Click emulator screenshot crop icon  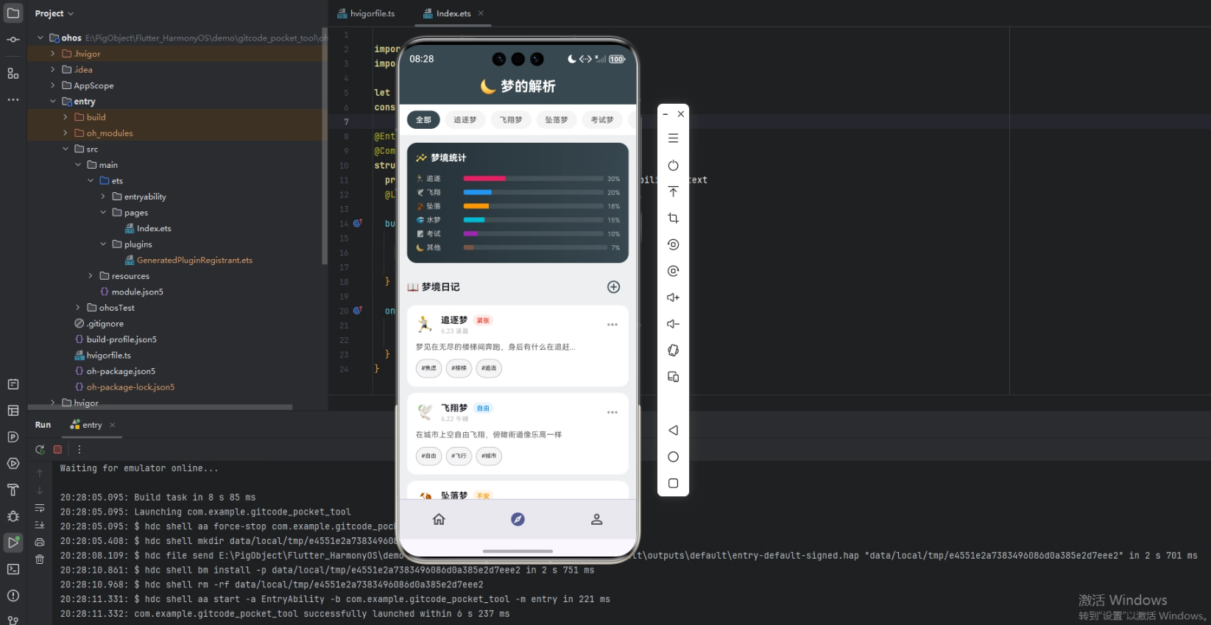pyautogui.click(x=673, y=218)
